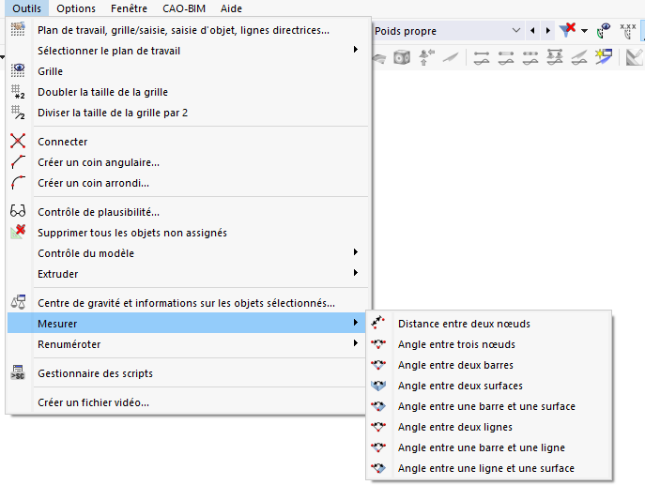Click icon for angle between three nodes
This screenshot has height=485, width=645.
pos(378,344)
